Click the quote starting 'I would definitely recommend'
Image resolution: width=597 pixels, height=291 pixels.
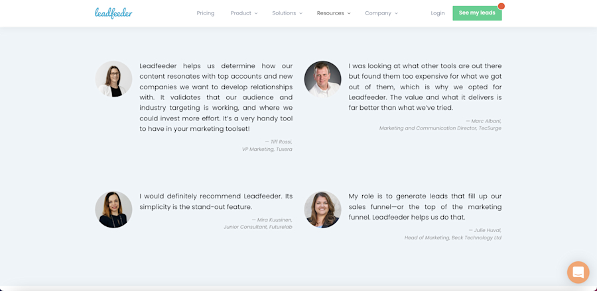pyautogui.click(x=216, y=202)
